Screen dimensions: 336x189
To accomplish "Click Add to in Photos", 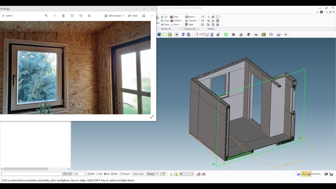I will pos(7,16).
